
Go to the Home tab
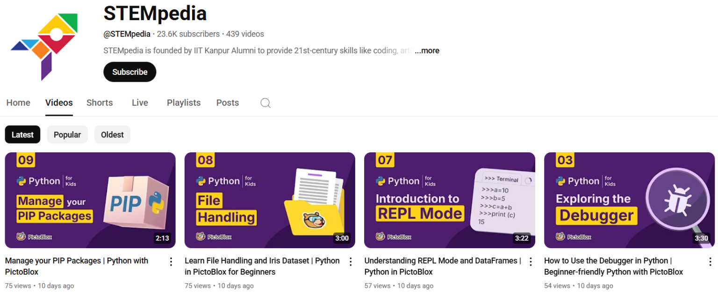(18, 103)
